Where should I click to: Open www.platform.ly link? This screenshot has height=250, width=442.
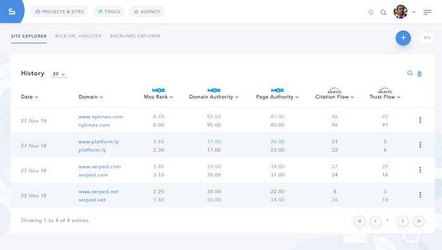(99, 142)
